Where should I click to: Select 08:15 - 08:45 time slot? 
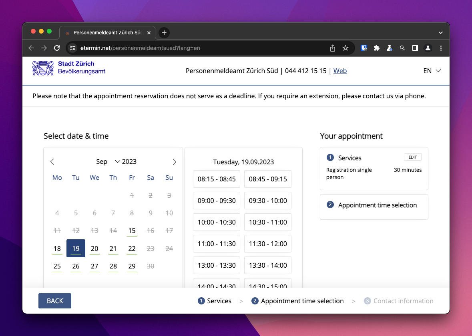click(217, 179)
